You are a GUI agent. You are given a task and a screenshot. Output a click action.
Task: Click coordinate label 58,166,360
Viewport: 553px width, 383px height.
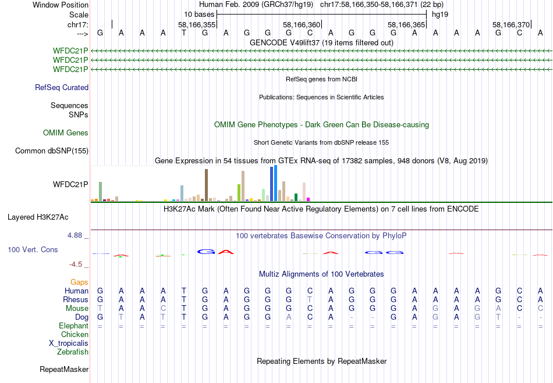[302, 24]
